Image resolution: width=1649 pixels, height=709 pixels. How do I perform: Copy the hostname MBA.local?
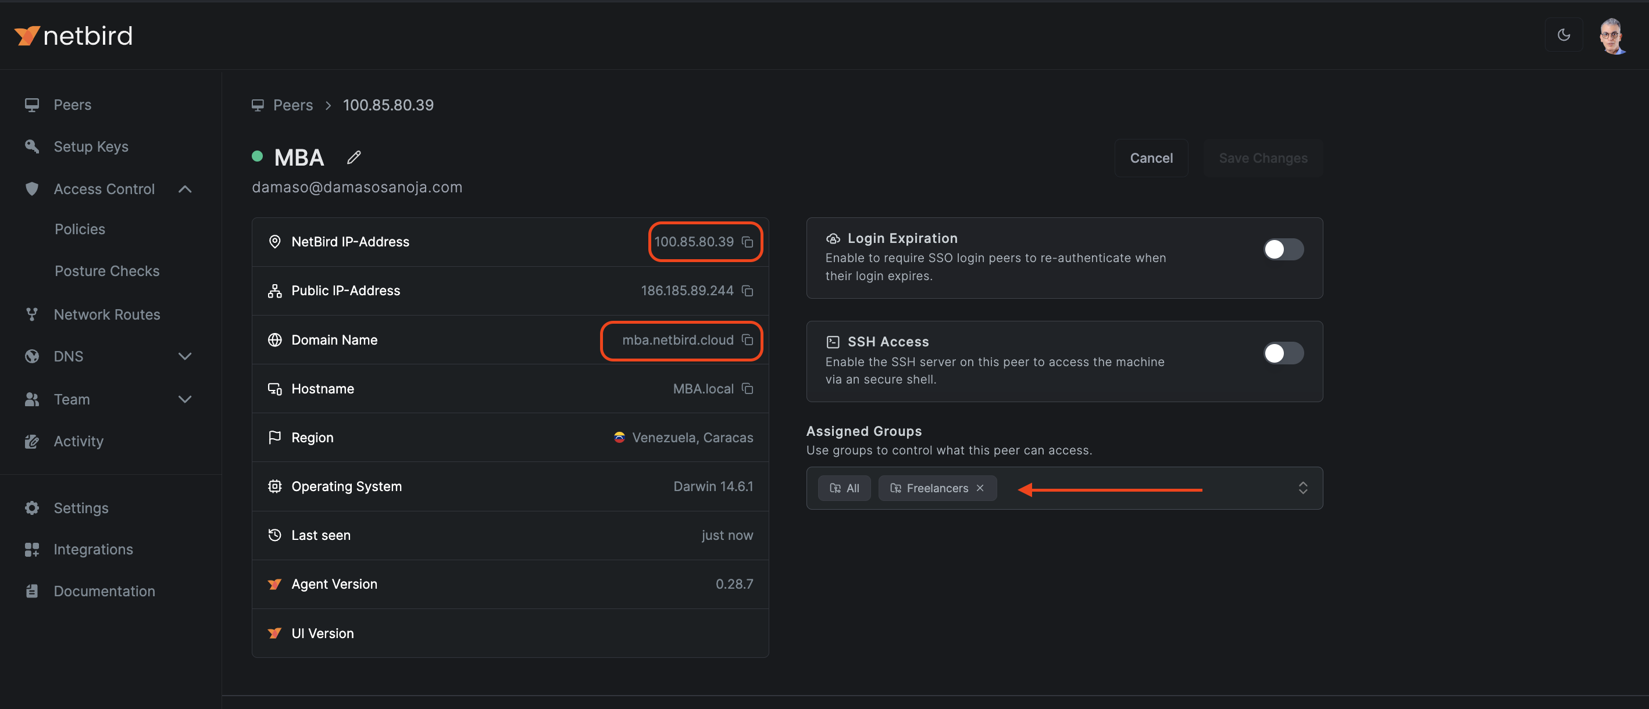748,388
